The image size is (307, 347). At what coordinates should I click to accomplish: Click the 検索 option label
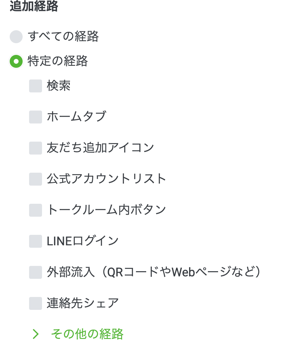[59, 86]
